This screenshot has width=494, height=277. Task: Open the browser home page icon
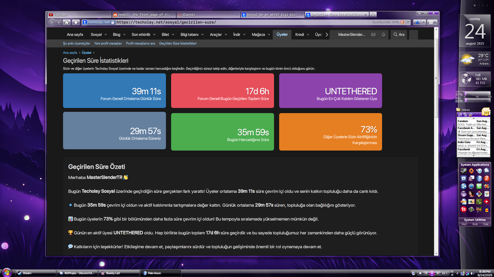67,22
